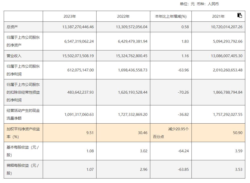The image size is (250, 183).
Task: Click the 经营活动产生的现金流量净额 row label
Action: point(23,114)
